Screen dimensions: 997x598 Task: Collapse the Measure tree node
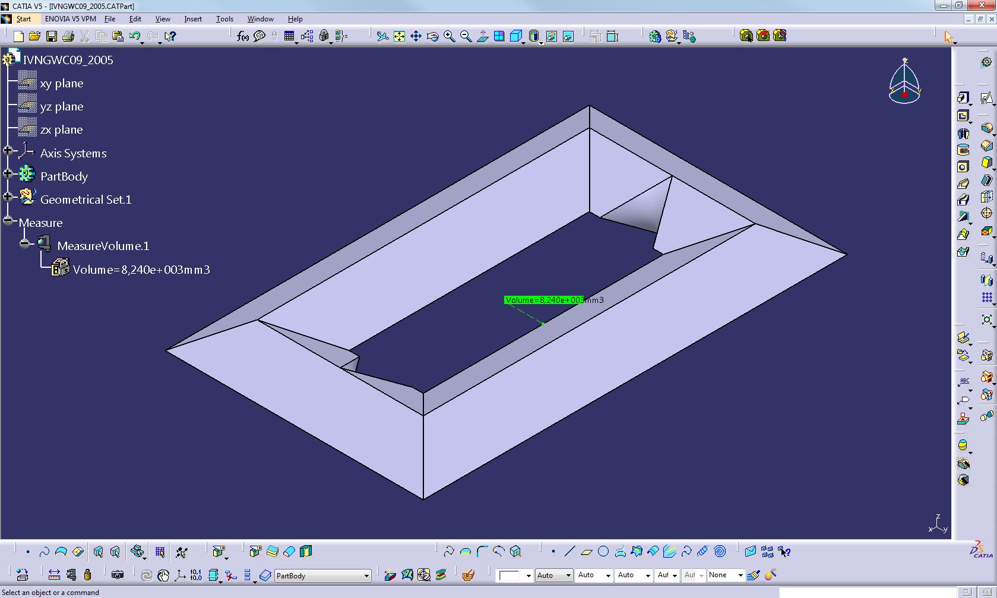(x=8, y=220)
